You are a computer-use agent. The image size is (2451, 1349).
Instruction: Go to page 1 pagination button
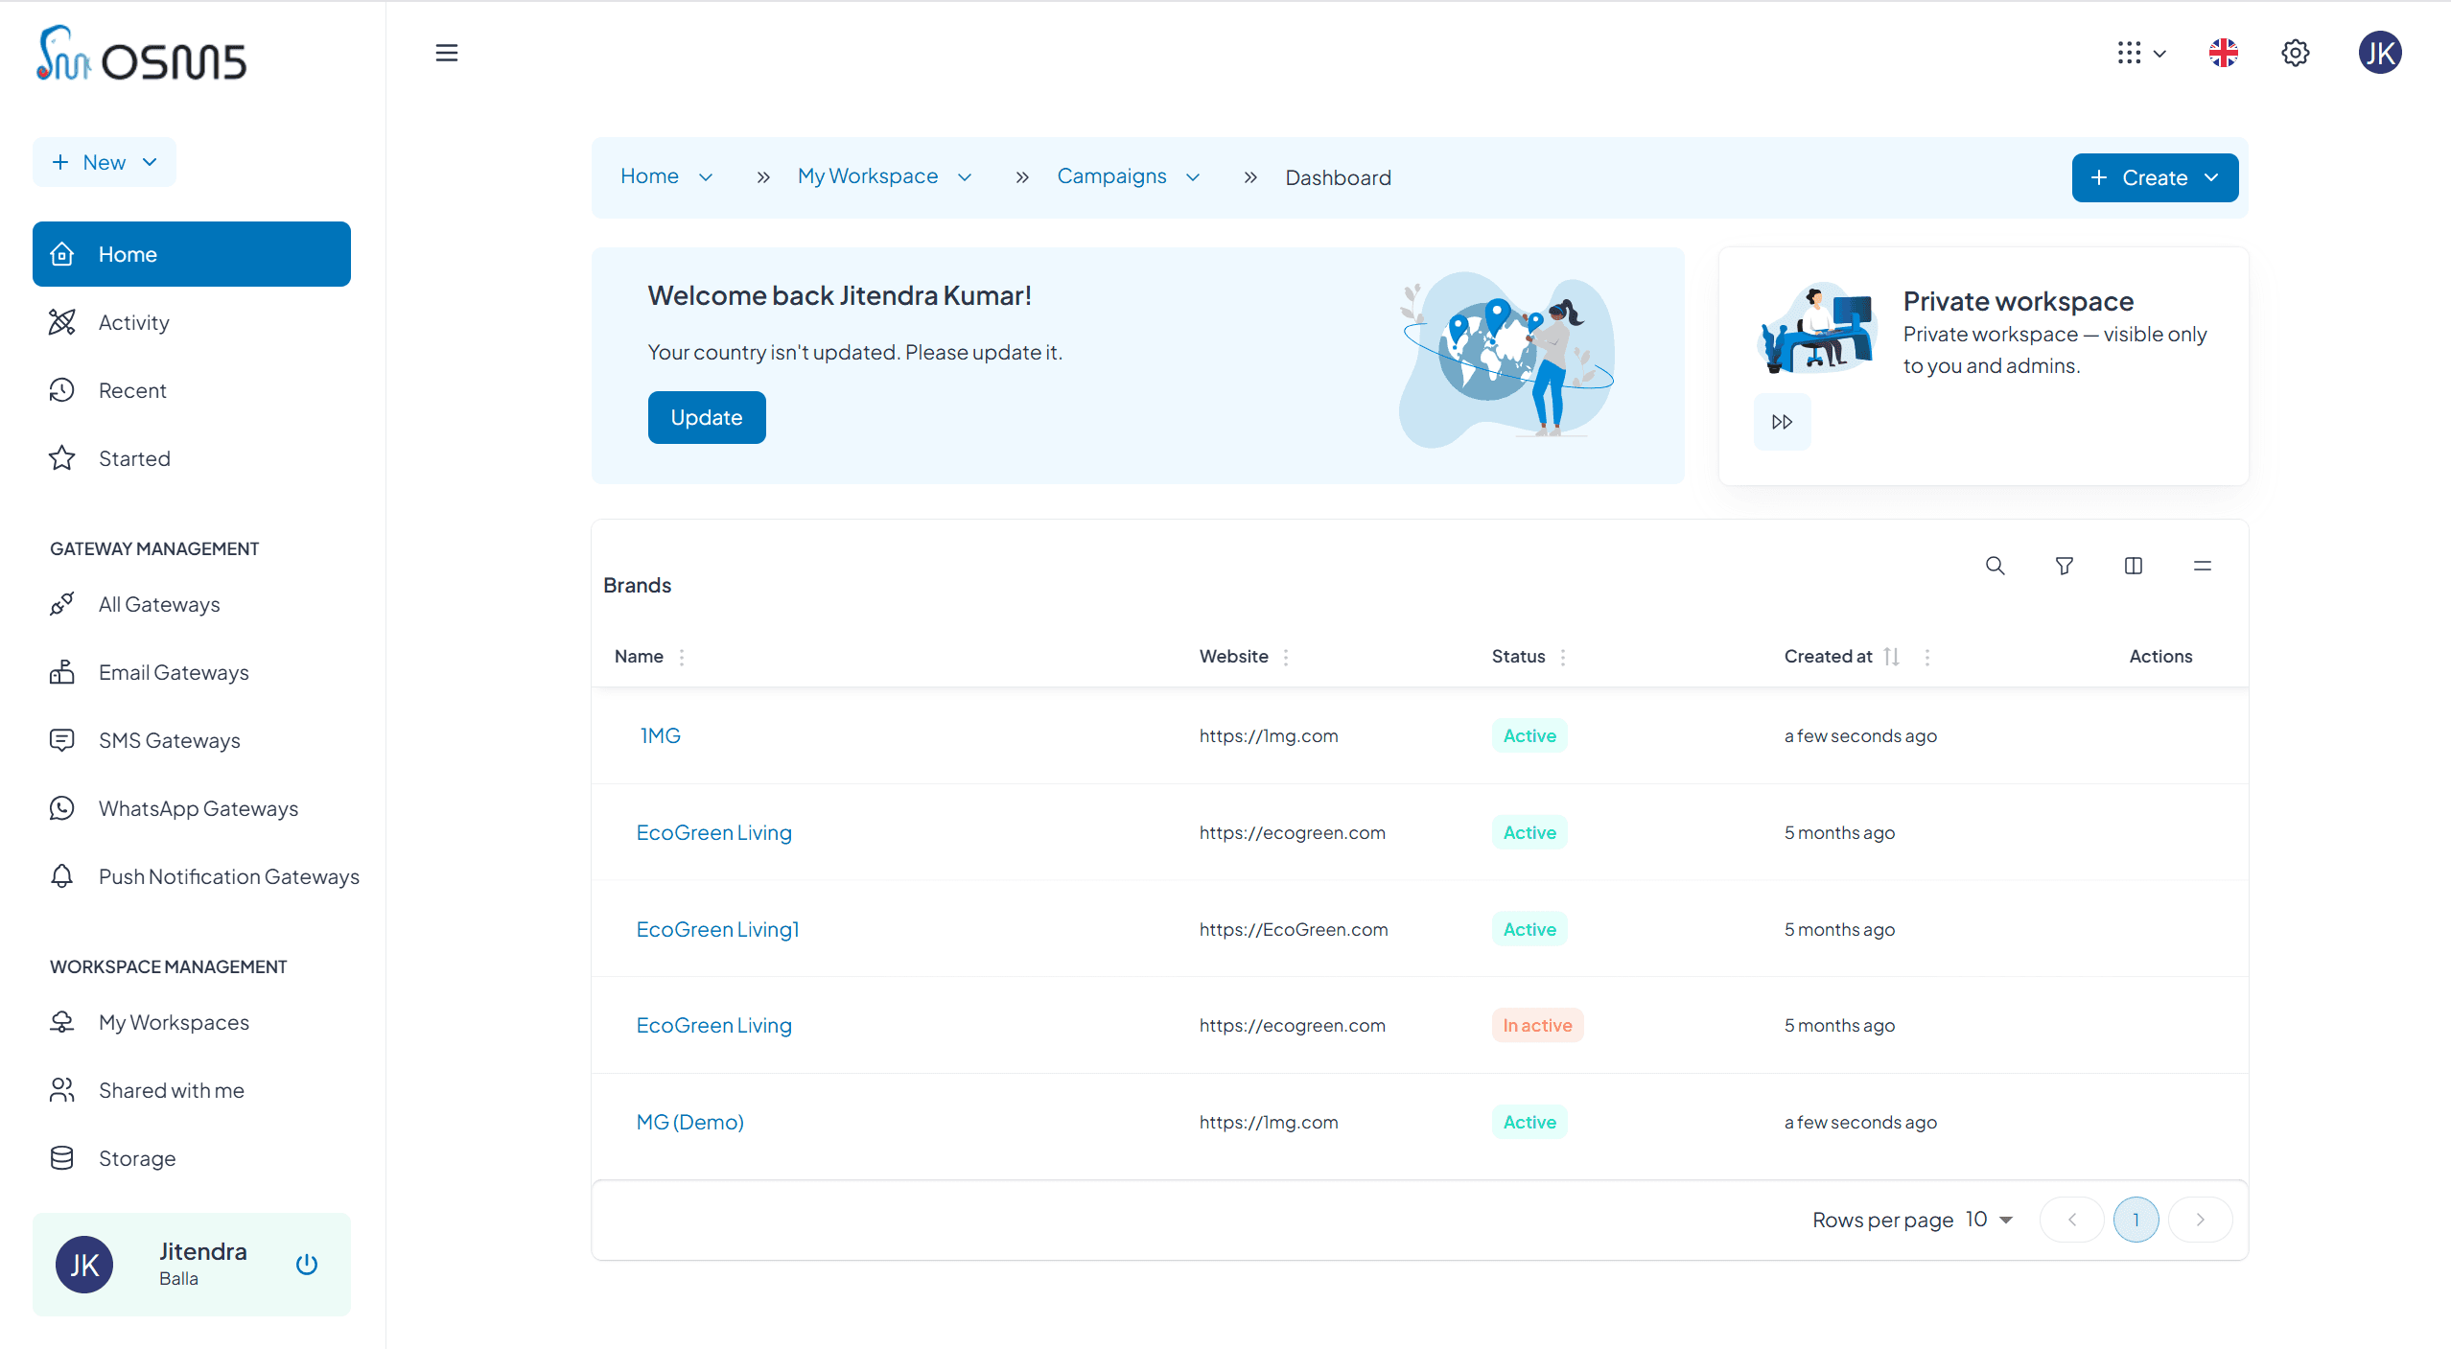(x=2136, y=1220)
